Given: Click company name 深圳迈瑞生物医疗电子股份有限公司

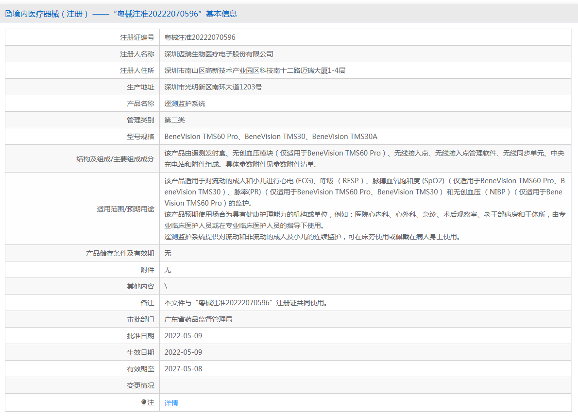Looking at the screenshot, I should pos(219,54).
